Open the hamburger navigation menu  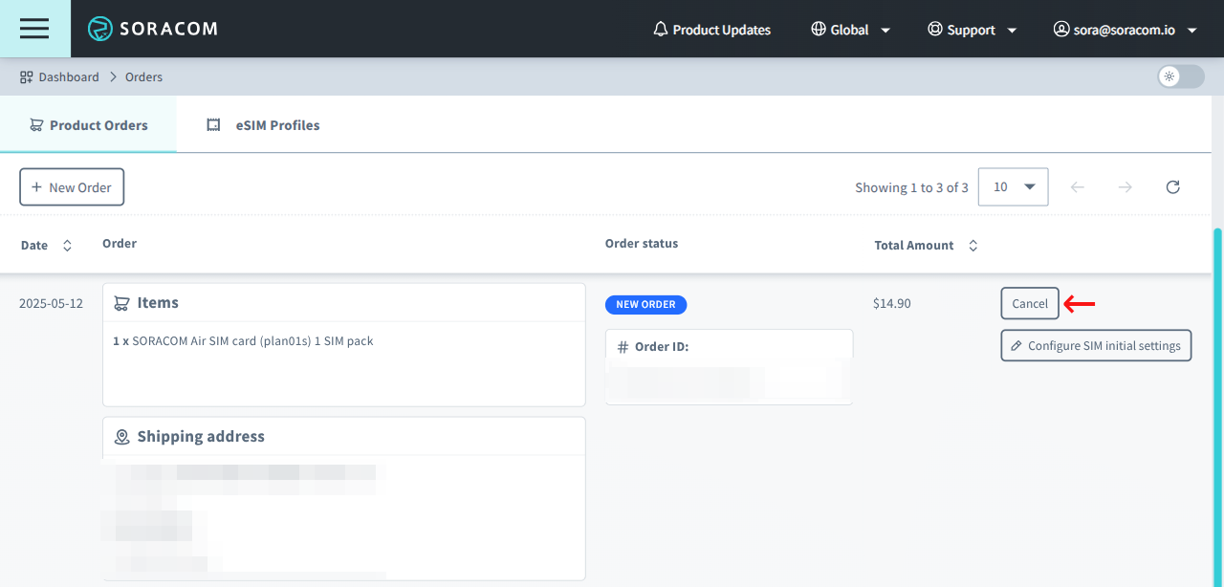[33, 29]
